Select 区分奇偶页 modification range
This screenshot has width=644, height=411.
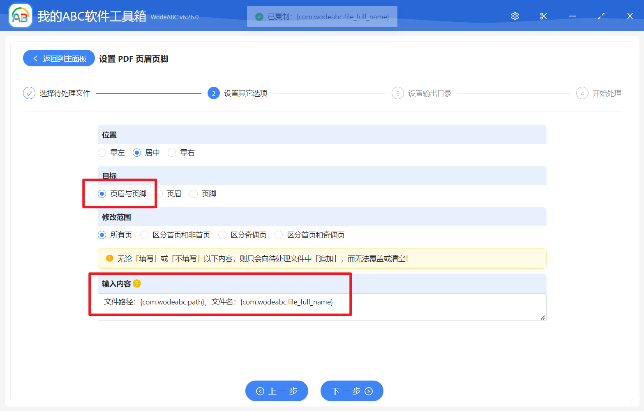pyautogui.click(x=222, y=235)
